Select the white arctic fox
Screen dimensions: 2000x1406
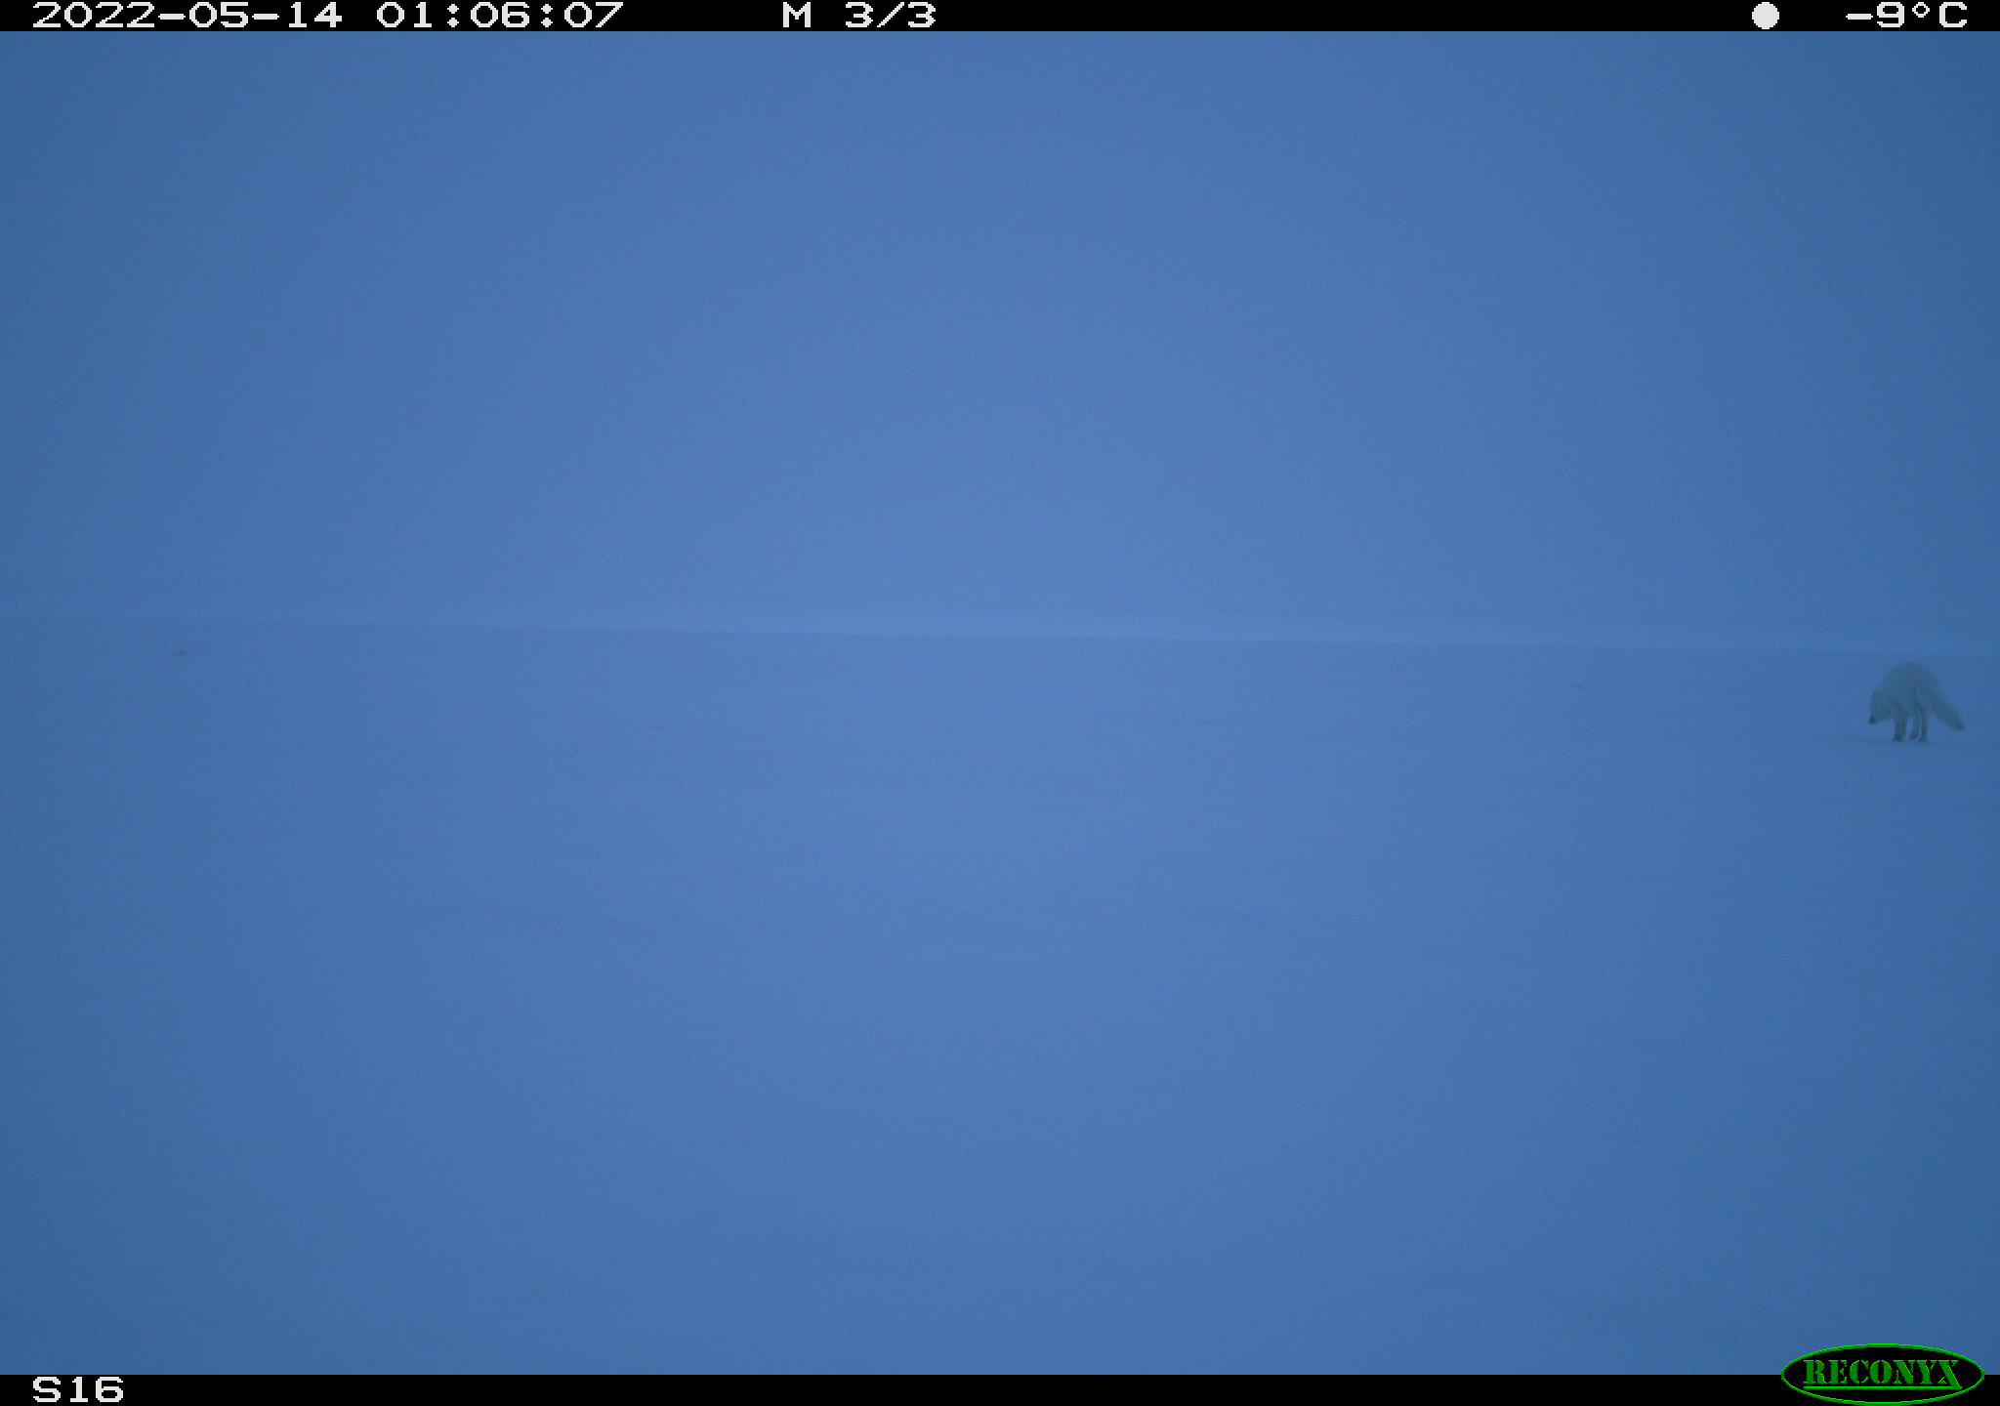[x=1914, y=702]
